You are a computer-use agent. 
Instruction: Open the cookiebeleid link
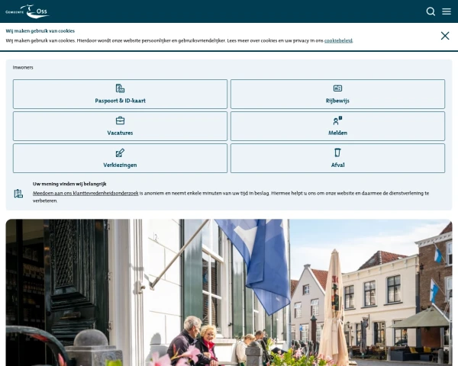tap(338, 40)
